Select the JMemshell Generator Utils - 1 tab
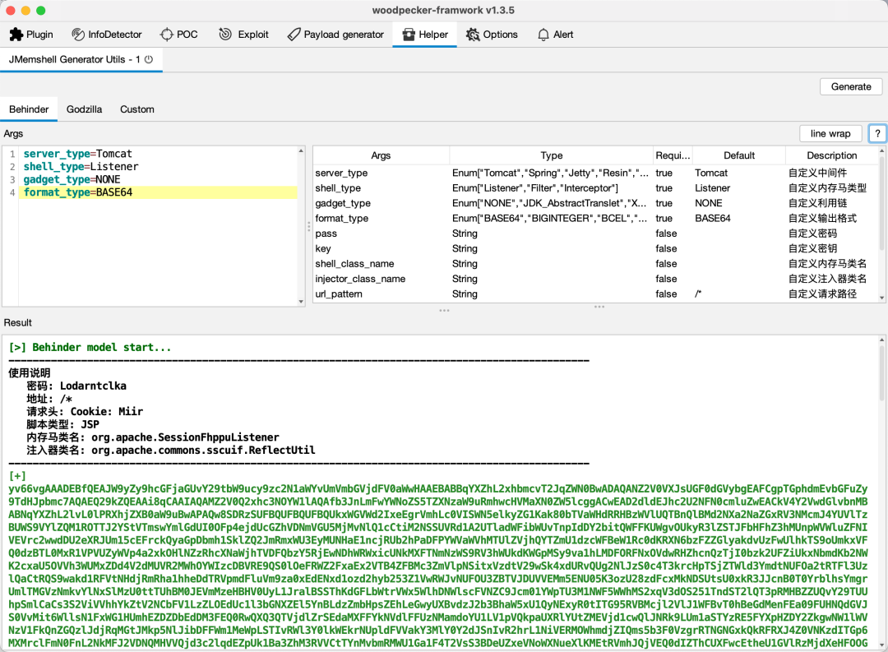Screen dimensions: 888x652 (x=81, y=59)
